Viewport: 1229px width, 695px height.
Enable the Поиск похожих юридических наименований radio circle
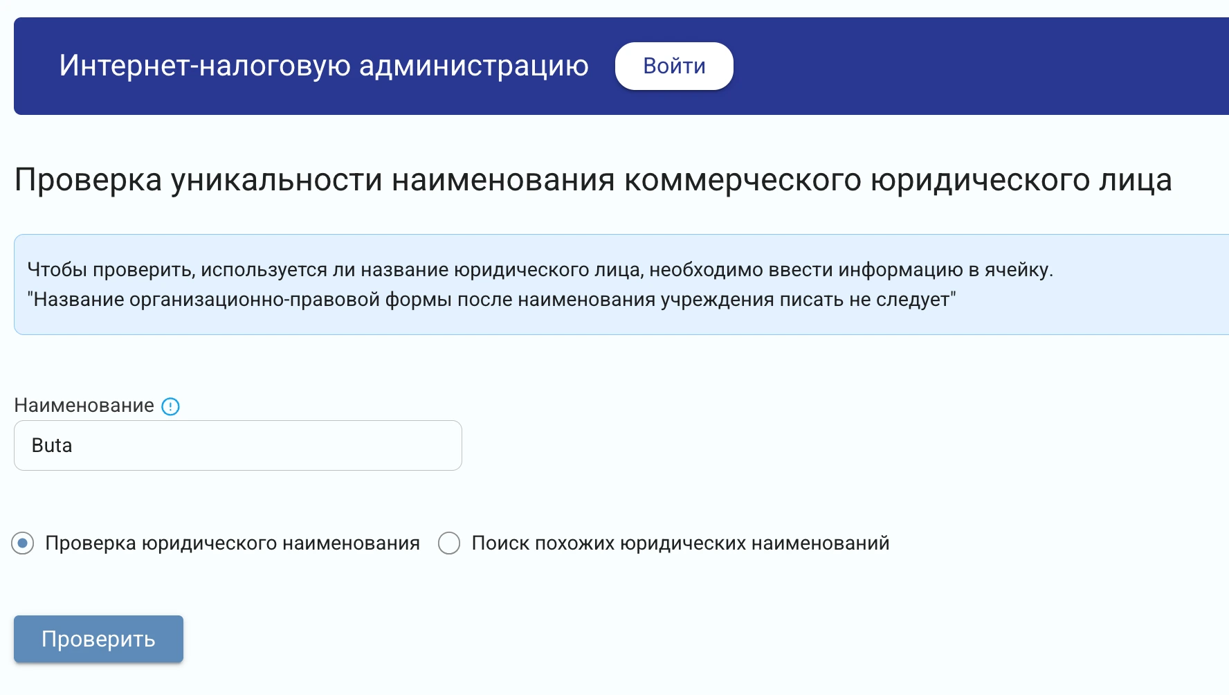[449, 543]
